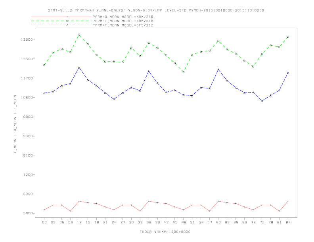Image resolution: width=314 pixels, height=242 pixels.
Task: Click the y-axis tick label 6300
Action: (28, 194)
